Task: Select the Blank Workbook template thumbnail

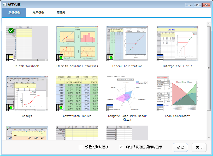Action: pyautogui.click(x=27, y=43)
